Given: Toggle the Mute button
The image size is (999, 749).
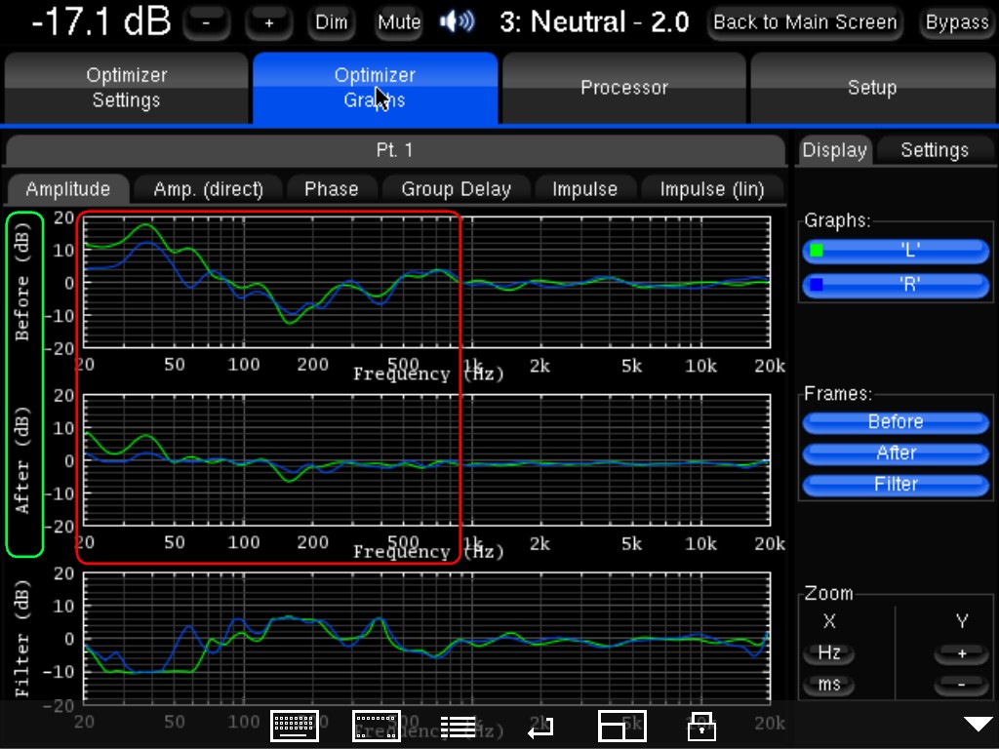Looking at the screenshot, I should pyautogui.click(x=399, y=22).
